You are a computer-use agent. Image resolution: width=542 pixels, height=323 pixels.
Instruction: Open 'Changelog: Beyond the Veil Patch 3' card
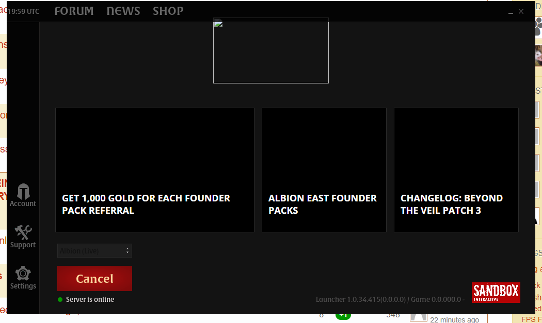[x=456, y=170]
